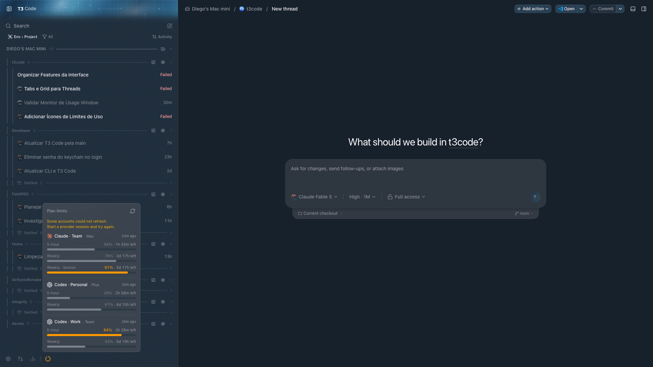Click the new thread compose icon beside Search

pos(170,26)
